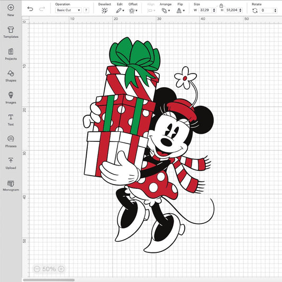Click the Rotate icon
Image resolution: width=282 pixels, height=282 pixels.
255,11
